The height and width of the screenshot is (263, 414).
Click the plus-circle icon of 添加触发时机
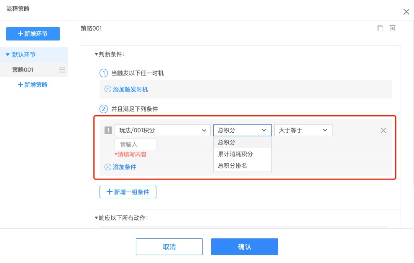[x=108, y=89]
